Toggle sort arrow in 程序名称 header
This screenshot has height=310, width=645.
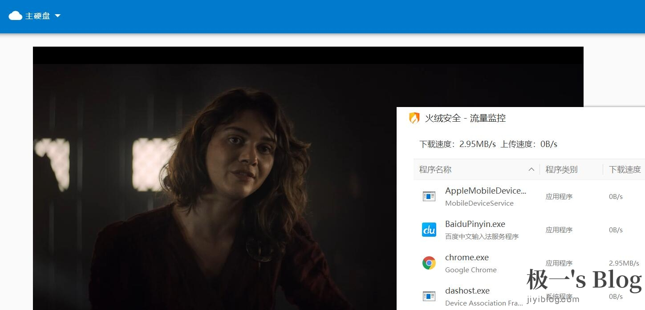[531, 170]
